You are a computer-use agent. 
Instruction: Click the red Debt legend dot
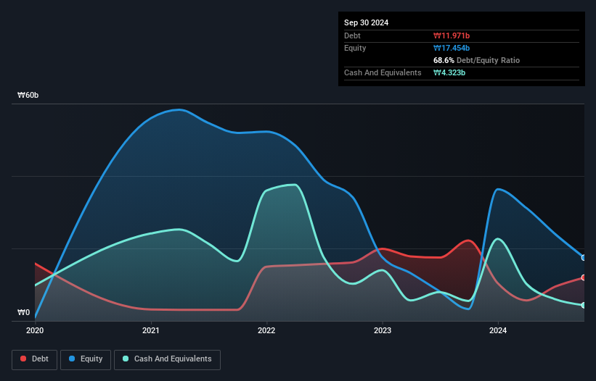click(x=23, y=359)
